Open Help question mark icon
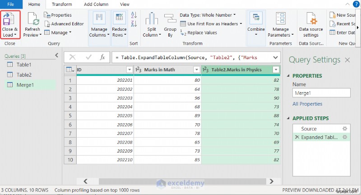Screen dimensions: 361x195 356,4
